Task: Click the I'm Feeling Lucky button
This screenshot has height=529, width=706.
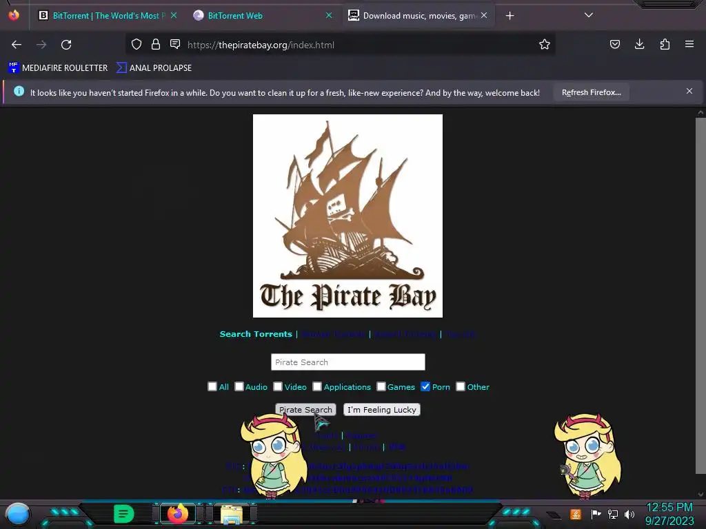Action: tap(382, 409)
